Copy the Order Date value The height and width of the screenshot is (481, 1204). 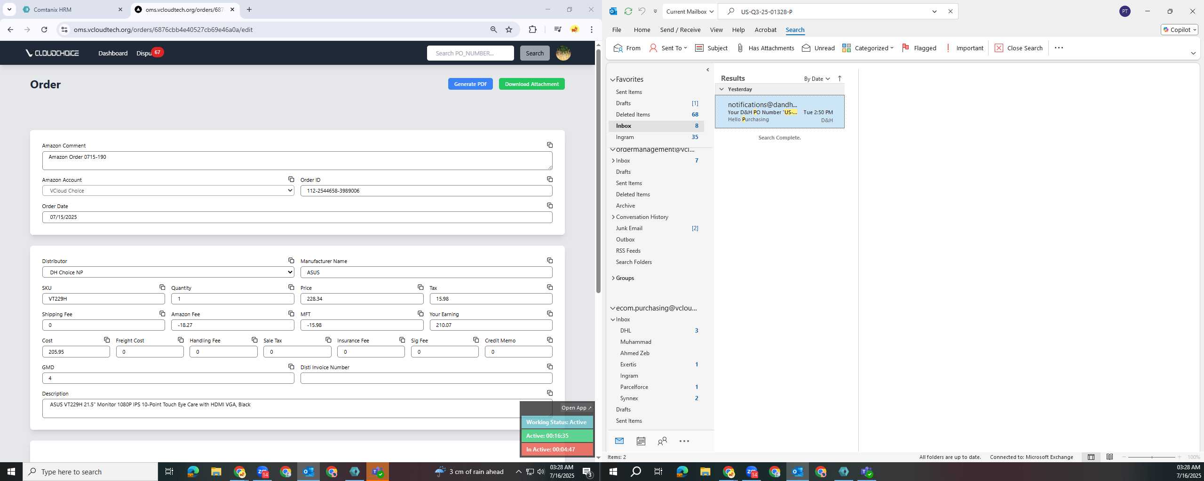pyautogui.click(x=549, y=206)
